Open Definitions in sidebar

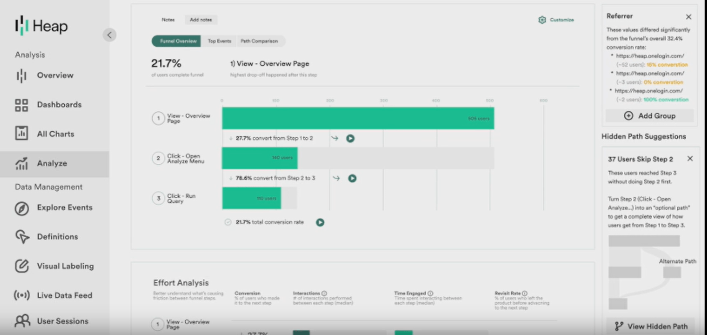click(x=57, y=237)
